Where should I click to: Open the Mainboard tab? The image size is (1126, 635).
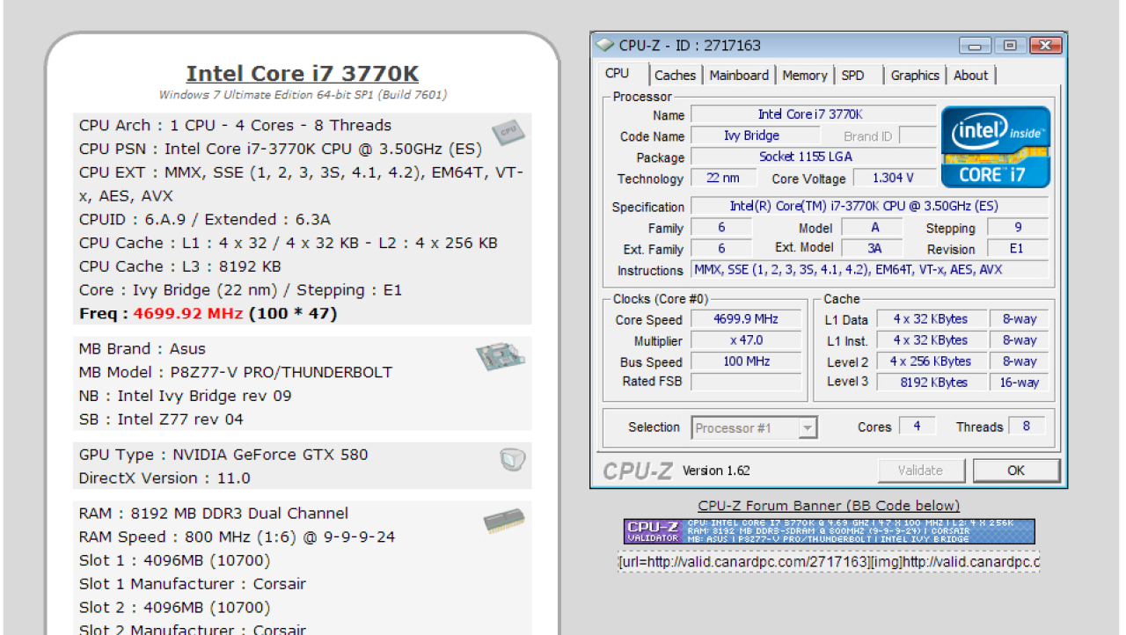tap(739, 76)
